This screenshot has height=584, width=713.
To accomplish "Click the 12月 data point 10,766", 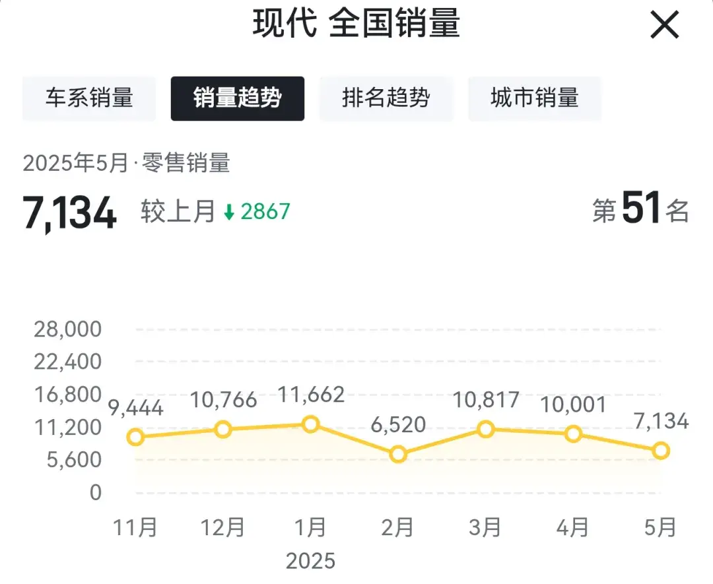I will (223, 430).
